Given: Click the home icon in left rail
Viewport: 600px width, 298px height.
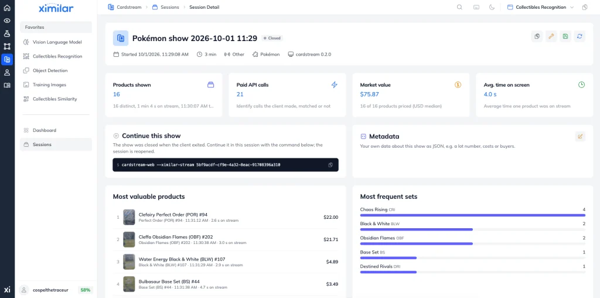Looking at the screenshot, I should [7, 8].
